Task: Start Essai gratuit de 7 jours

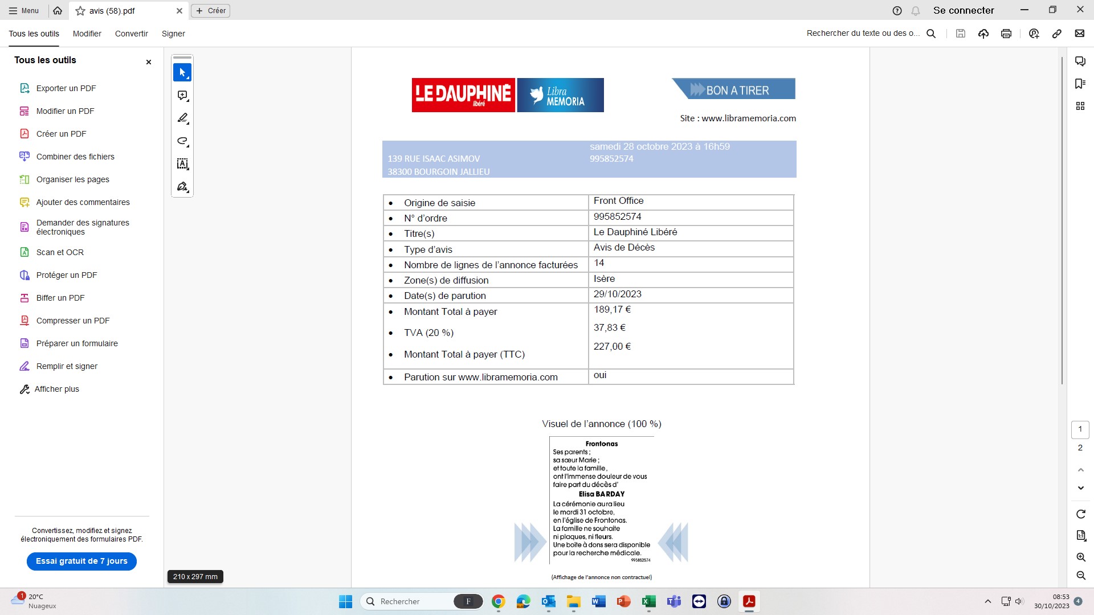Action: 81,561
